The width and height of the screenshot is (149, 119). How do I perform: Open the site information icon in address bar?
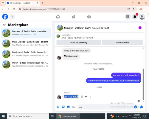click(x=20, y=9)
